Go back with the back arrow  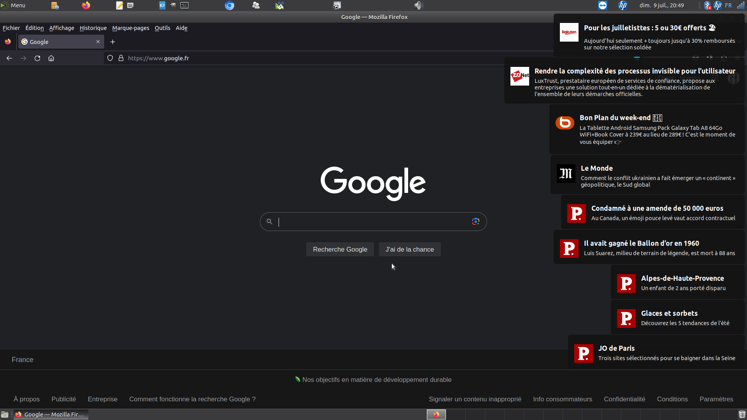[x=9, y=58]
